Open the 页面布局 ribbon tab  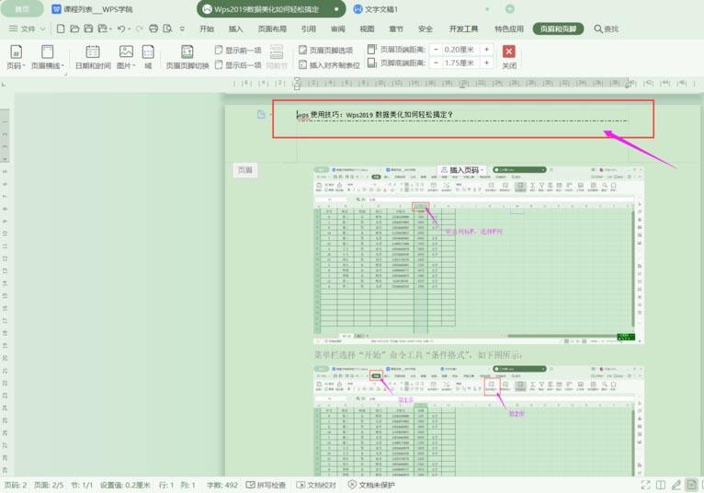tap(272, 29)
